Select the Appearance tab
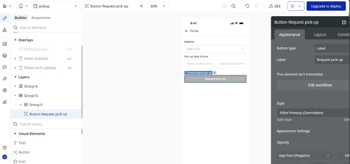 click(289, 35)
